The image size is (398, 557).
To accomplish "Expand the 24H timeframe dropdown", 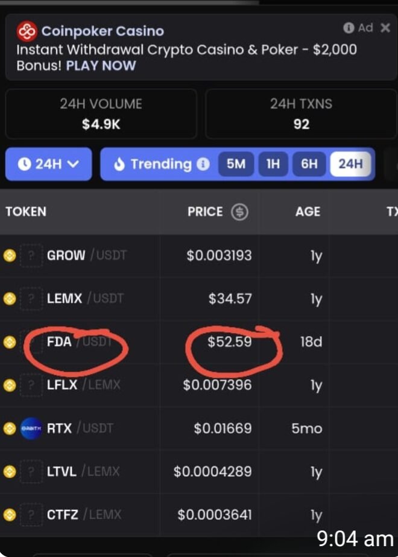I will coord(48,164).
